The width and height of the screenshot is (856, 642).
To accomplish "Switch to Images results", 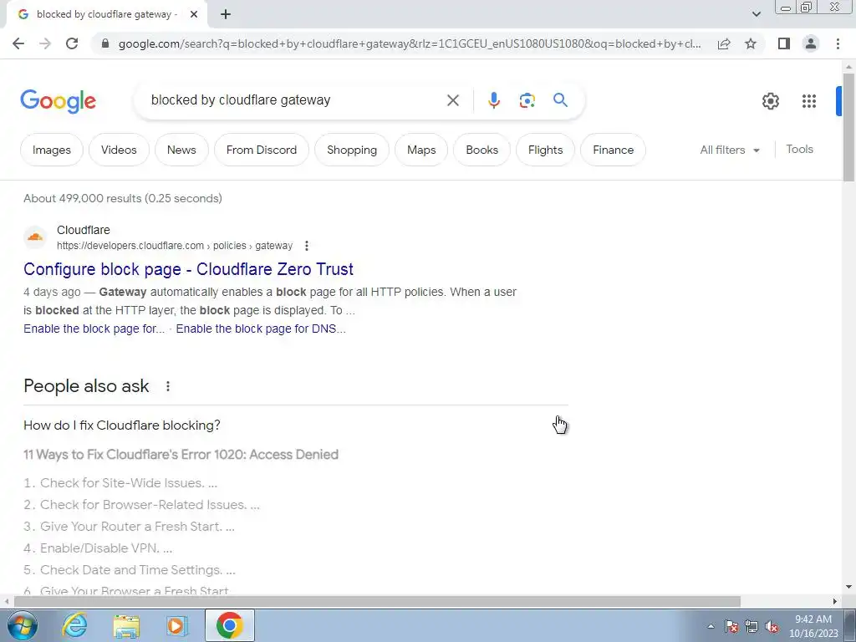I will pos(51,150).
